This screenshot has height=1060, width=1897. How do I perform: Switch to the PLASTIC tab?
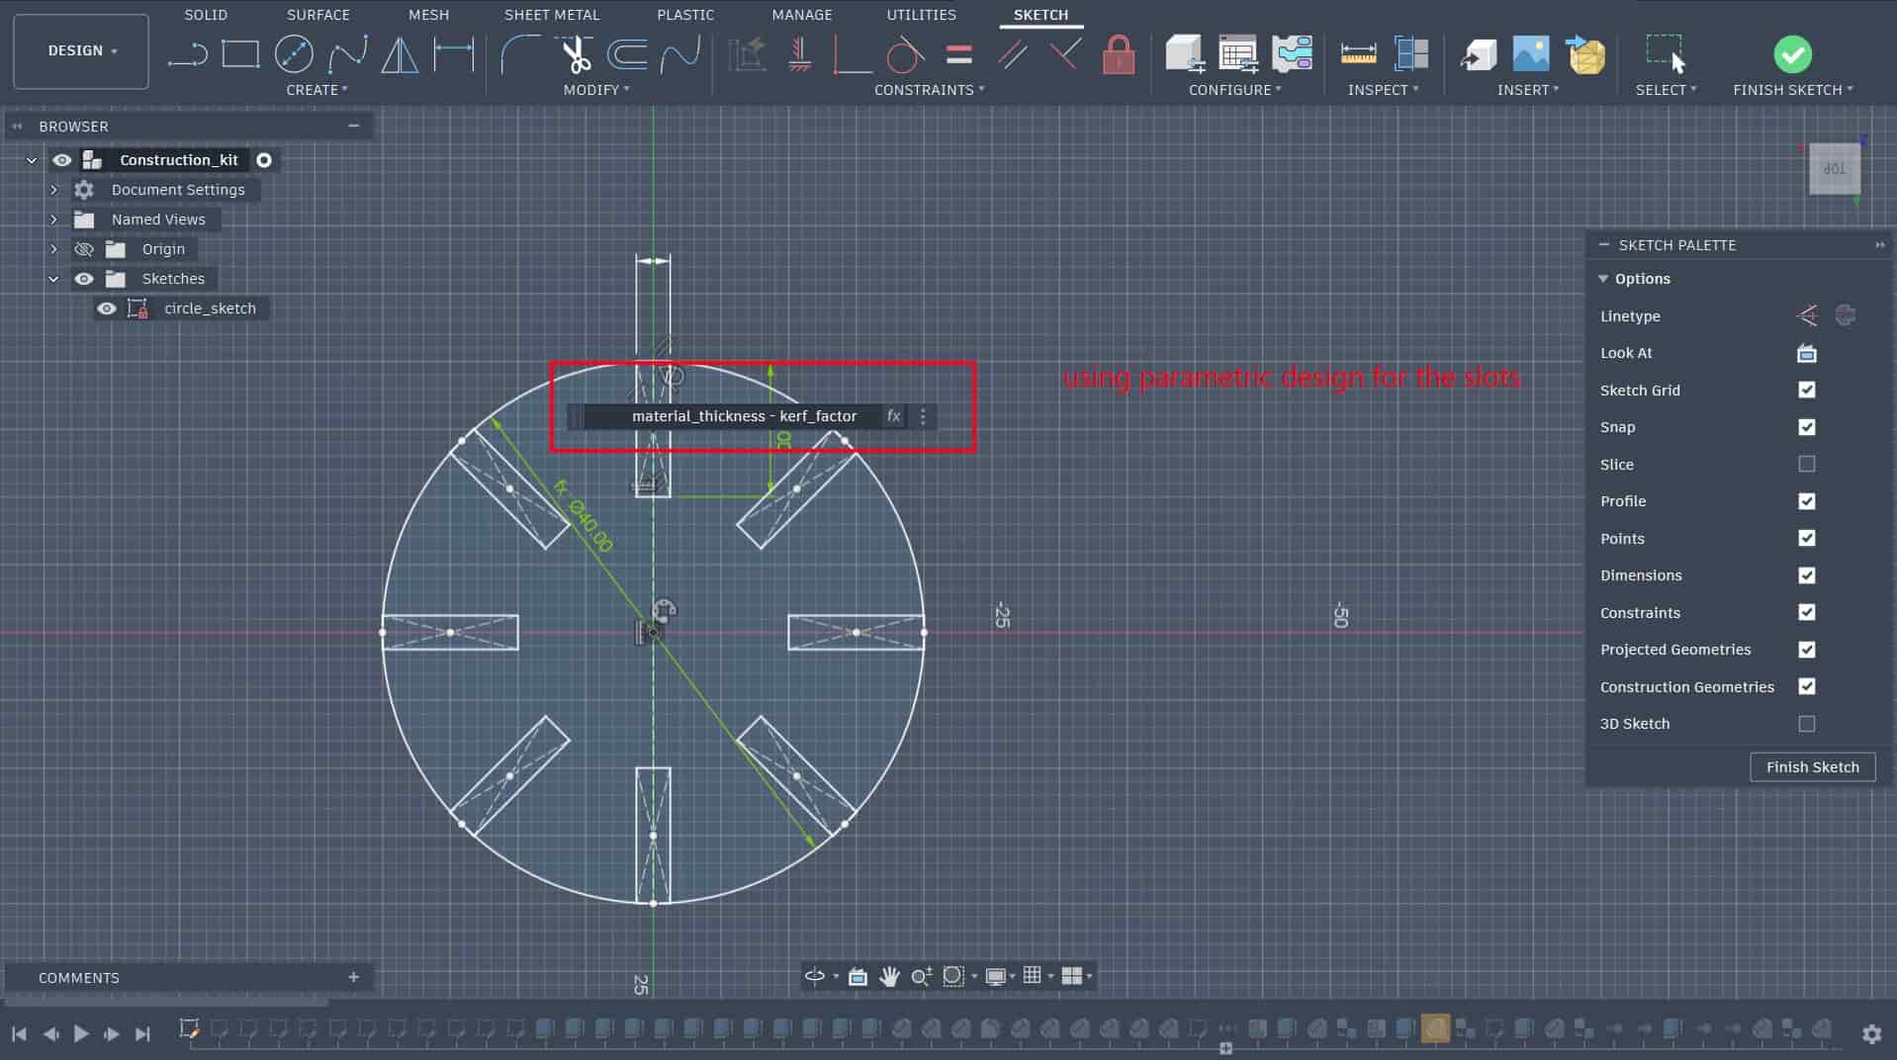pyautogui.click(x=685, y=15)
